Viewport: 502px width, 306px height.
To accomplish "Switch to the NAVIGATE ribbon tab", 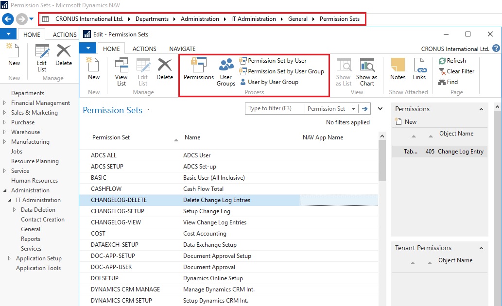I will (182, 49).
